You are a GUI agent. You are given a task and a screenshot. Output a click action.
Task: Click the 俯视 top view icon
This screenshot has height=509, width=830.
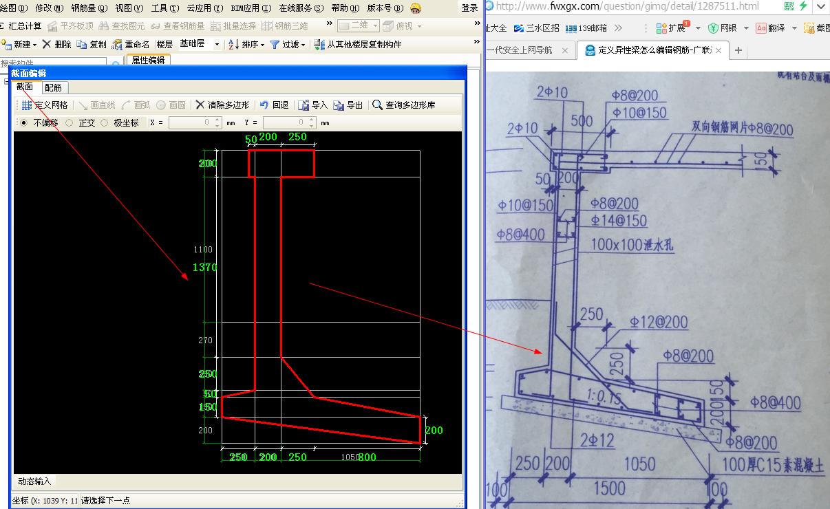389,26
